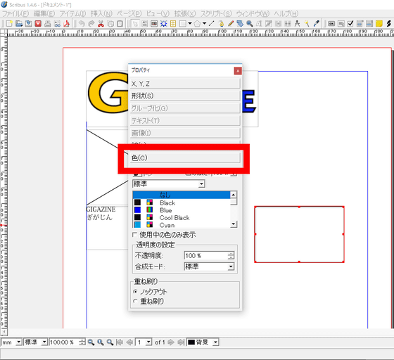Select the Insert Polygon tool
Screen dimensions: 394x360
(x=197, y=24)
